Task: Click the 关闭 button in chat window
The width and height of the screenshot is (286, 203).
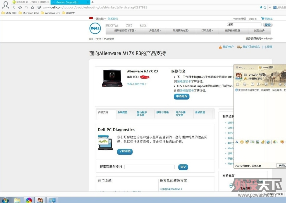Action: coord(282,165)
